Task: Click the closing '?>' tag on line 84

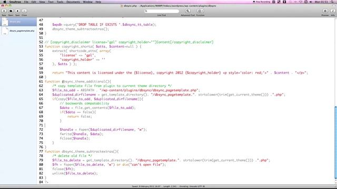Action: [47, 182]
